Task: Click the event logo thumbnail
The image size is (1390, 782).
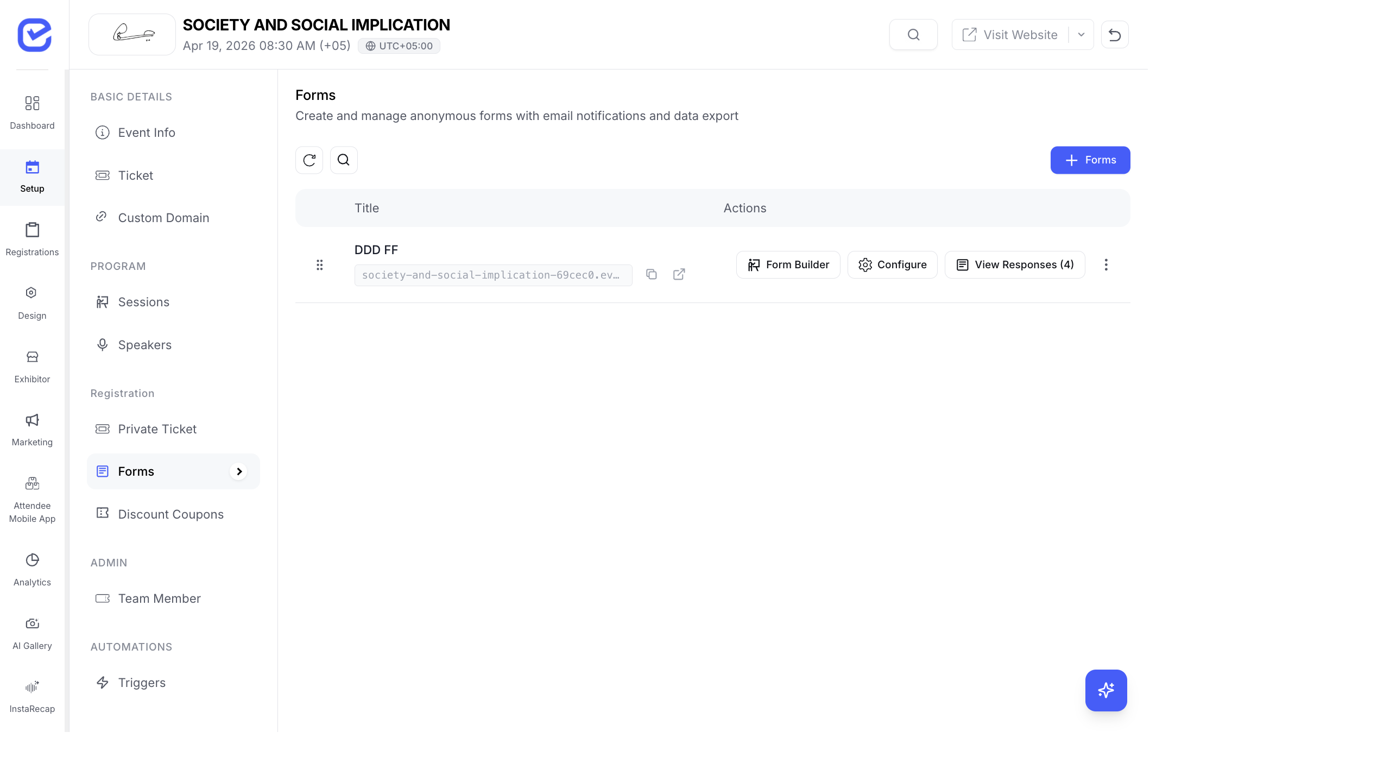Action: click(x=132, y=35)
